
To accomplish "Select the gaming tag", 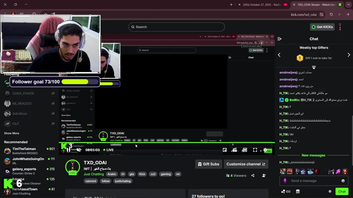I will coord(166,174).
